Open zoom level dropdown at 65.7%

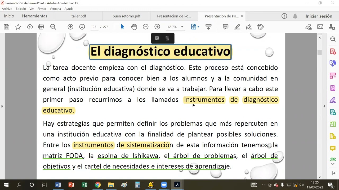pyautogui.click(x=182, y=27)
